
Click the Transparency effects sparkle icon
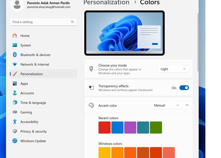pos(91,87)
